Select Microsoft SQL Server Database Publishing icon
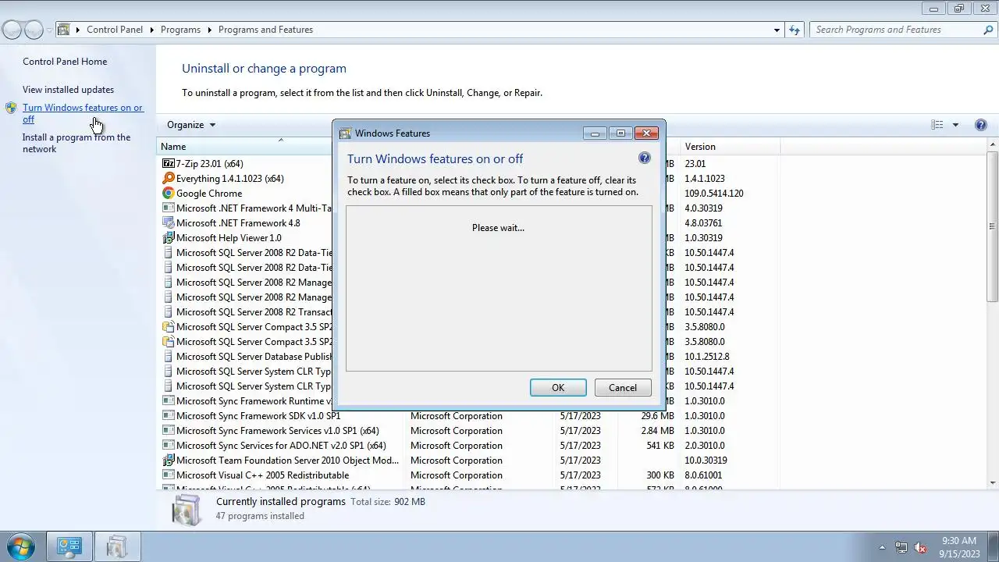This screenshot has width=999, height=562. [168, 357]
